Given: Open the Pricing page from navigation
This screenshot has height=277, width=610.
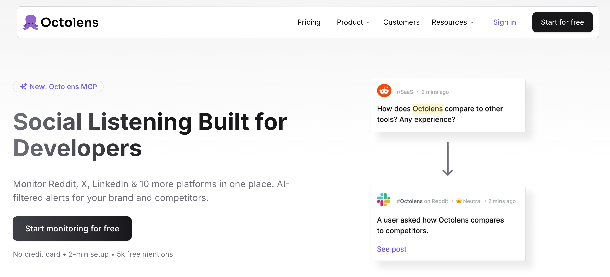Looking at the screenshot, I should pyautogui.click(x=309, y=22).
